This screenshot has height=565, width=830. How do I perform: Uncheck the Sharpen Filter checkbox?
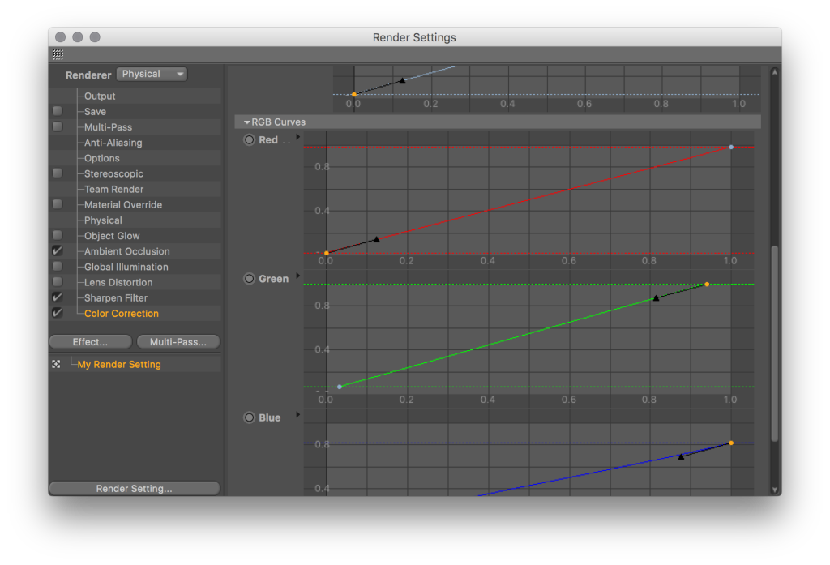tap(58, 297)
